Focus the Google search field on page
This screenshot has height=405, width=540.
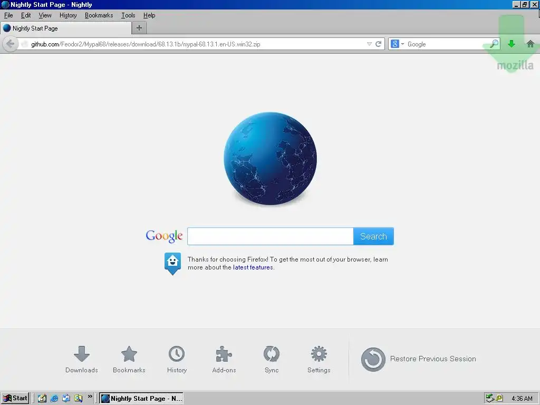point(271,236)
